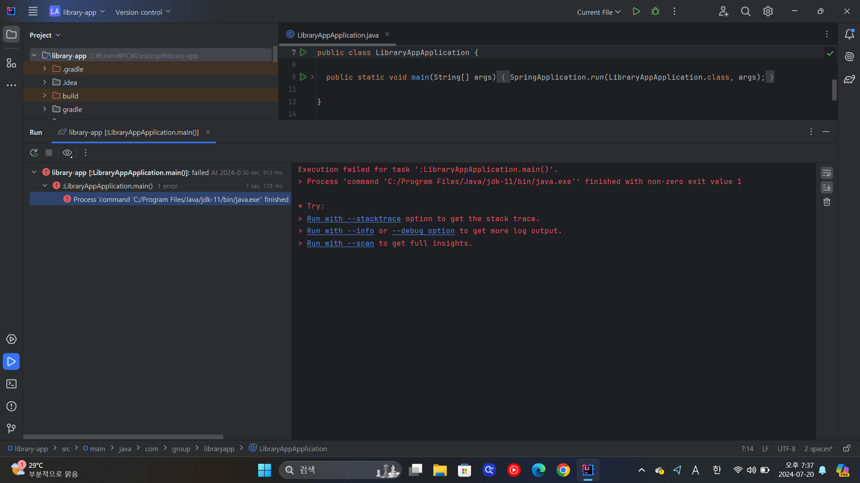860x483 pixels.
Task: Toggle scroll to end of console
Action: pyautogui.click(x=827, y=188)
